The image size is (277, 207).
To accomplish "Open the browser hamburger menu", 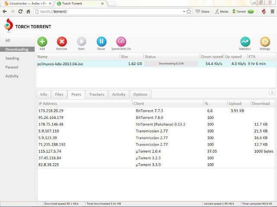I will (272, 12).
